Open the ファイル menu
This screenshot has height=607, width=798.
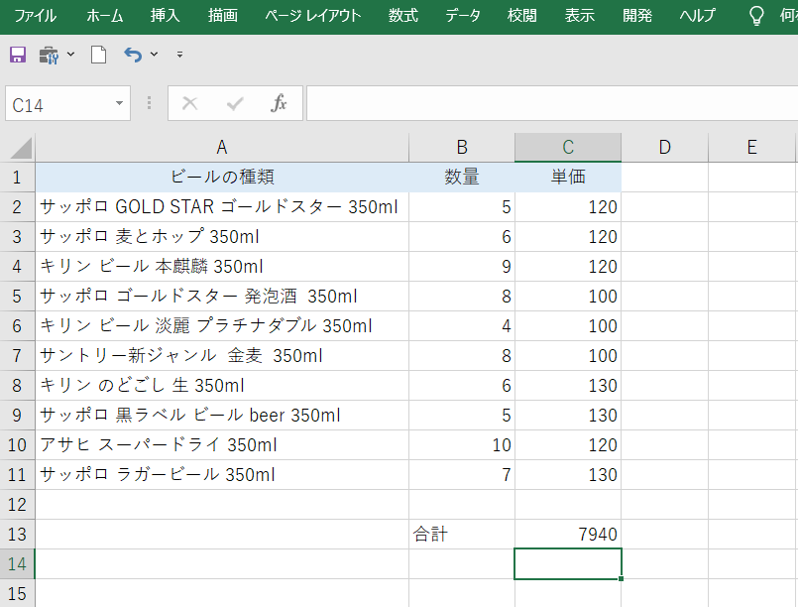coord(36,16)
